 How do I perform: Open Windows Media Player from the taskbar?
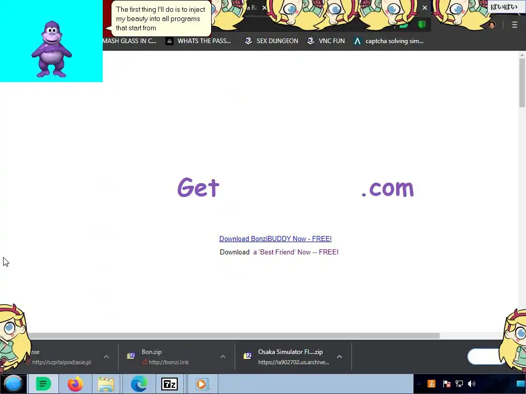coord(201,384)
